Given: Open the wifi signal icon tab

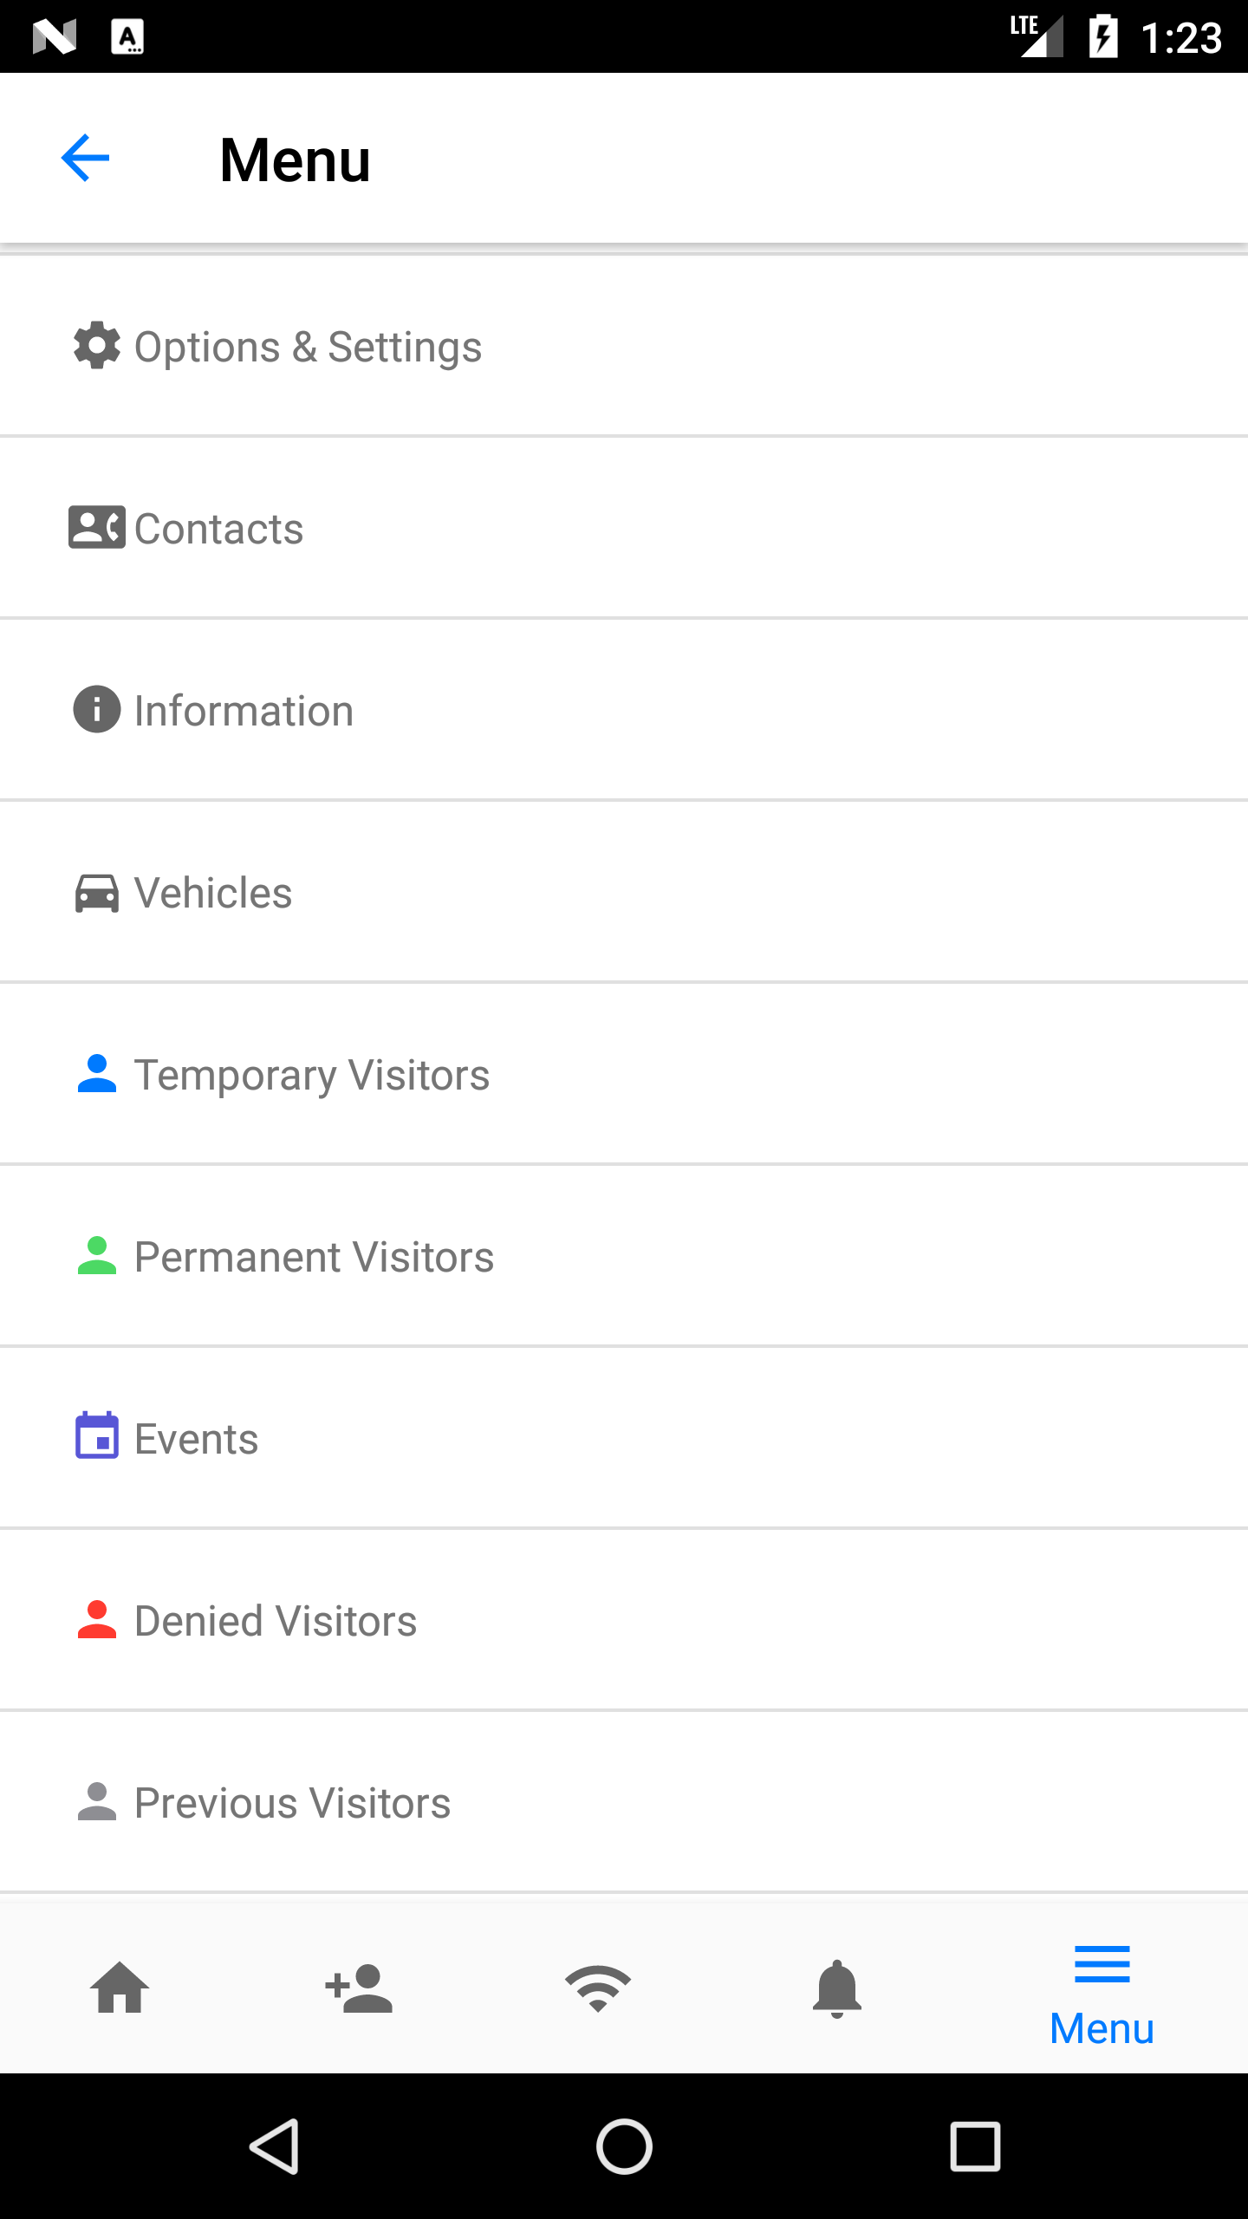Looking at the screenshot, I should tap(598, 1987).
